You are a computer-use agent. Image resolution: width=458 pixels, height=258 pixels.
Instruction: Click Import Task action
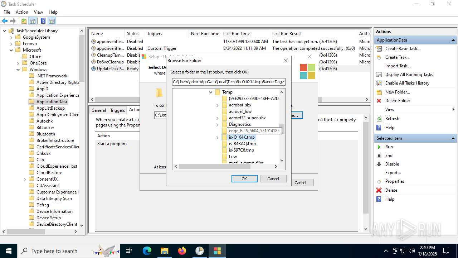tap(398, 66)
